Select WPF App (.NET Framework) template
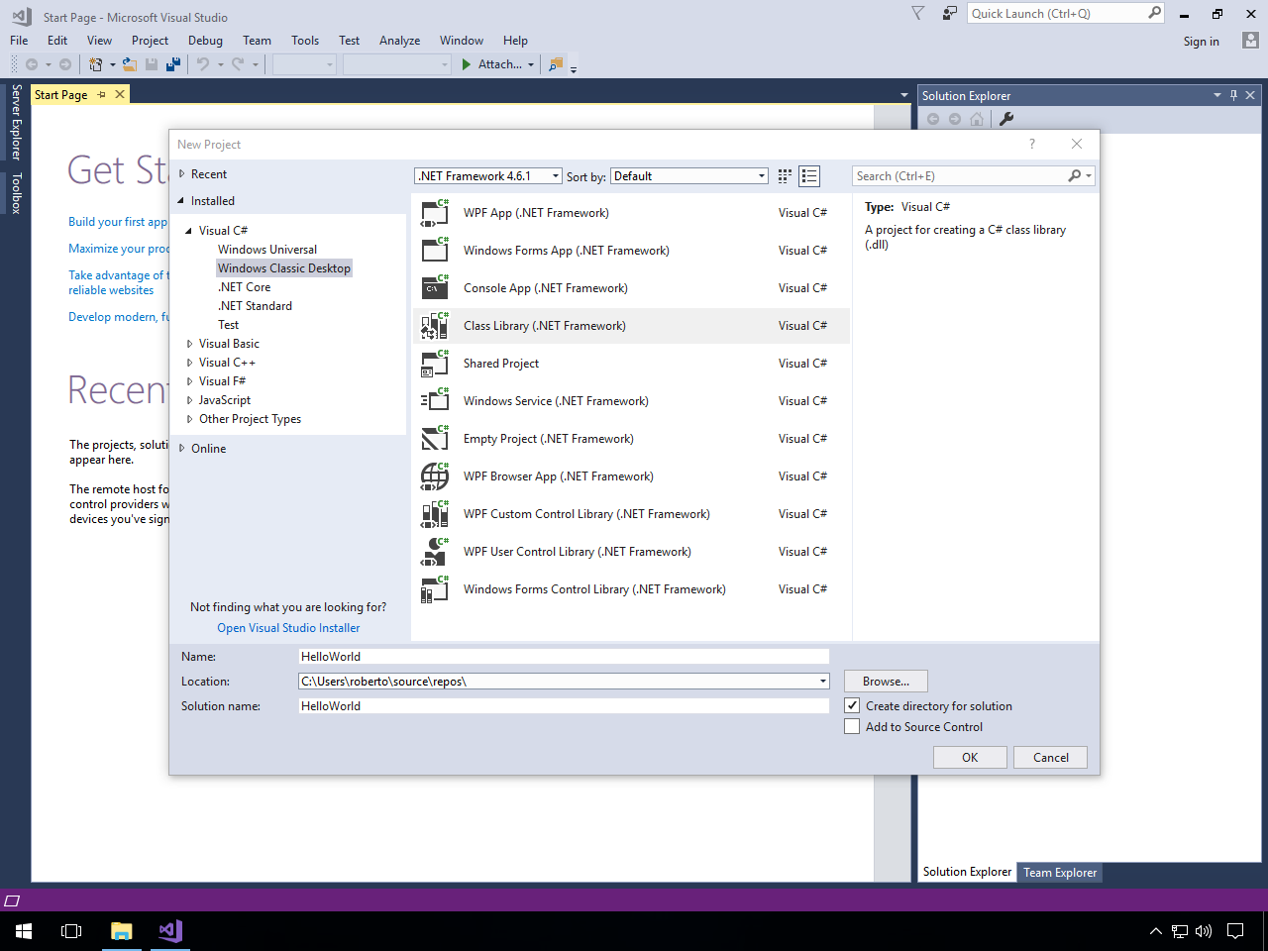 point(631,213)
